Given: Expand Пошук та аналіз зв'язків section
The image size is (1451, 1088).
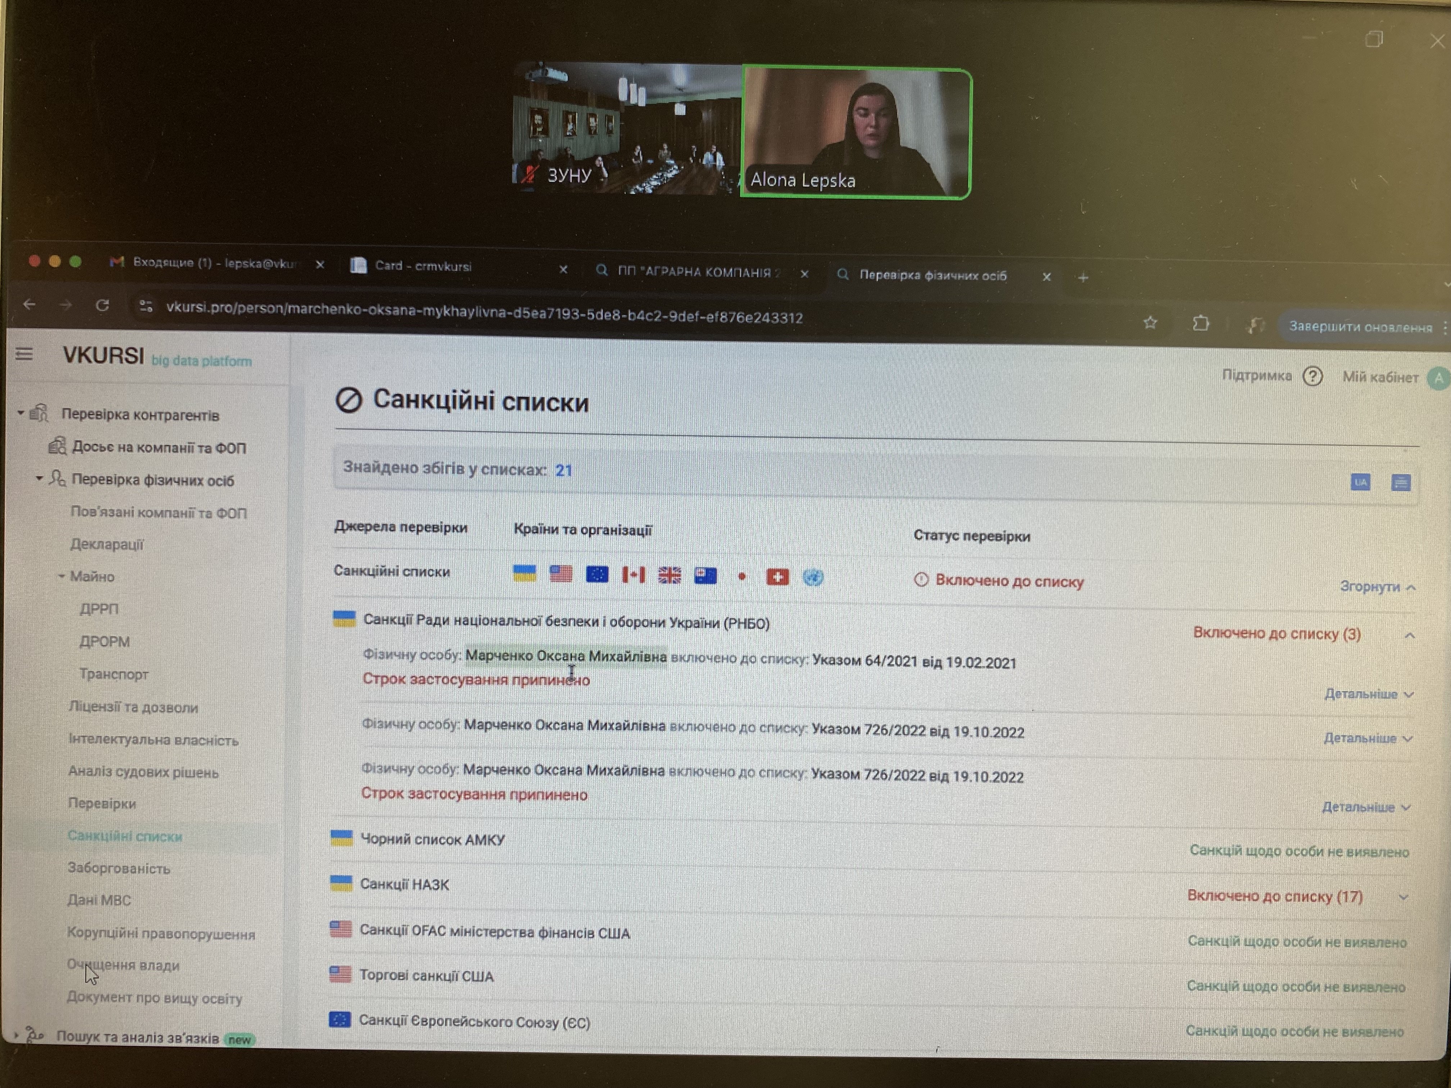Looking at the screenshot, I should 17,1036.
